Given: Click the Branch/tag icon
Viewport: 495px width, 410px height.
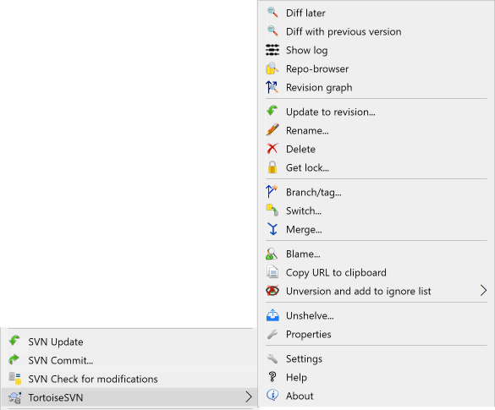Looking at the screenshot, I should (x=272, y=191).
